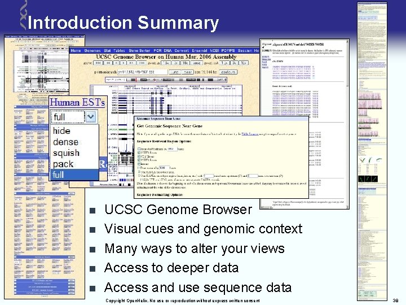Nudge left with the < button

(x=117, y=63)
